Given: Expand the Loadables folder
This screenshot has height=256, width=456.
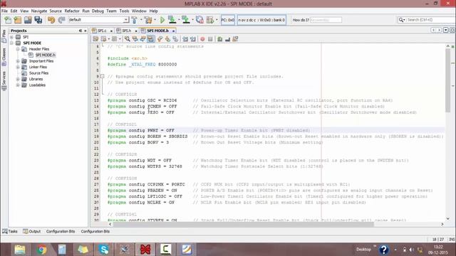Looking at the screenshot, I should tap(18, 85).
